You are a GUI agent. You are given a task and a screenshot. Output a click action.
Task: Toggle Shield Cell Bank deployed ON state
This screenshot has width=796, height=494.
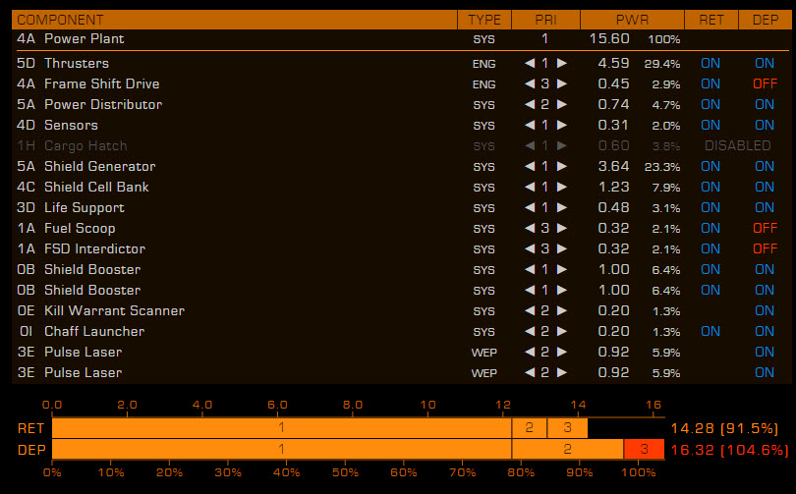[x=765, y=188]
